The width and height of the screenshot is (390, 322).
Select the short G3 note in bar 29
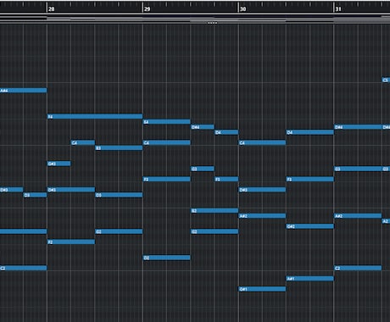[203, 169]
